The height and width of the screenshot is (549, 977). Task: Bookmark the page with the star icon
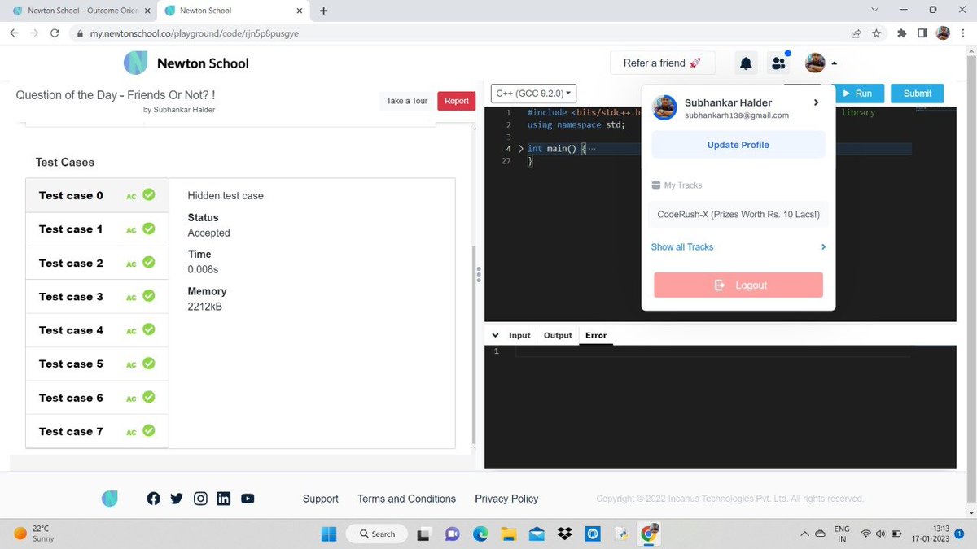click(875, 33)
